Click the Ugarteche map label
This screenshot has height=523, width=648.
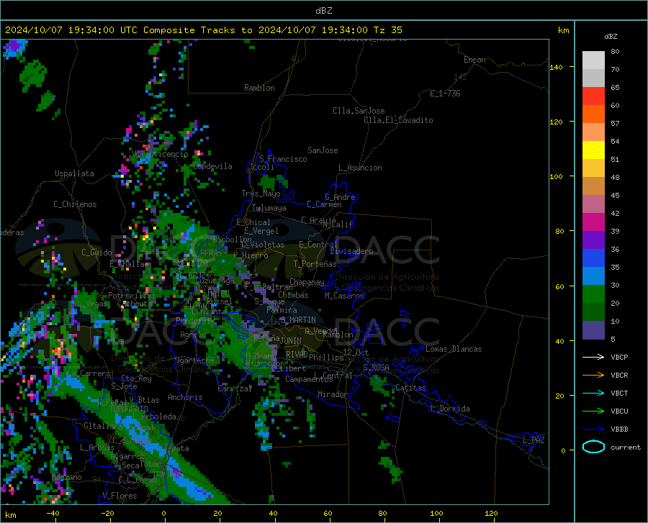tap(194, 360)
